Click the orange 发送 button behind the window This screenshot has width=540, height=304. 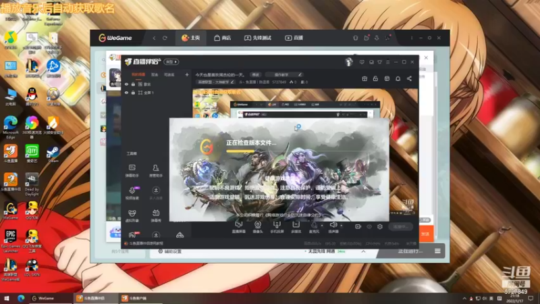pyautogui.click(x=427, y=234)
